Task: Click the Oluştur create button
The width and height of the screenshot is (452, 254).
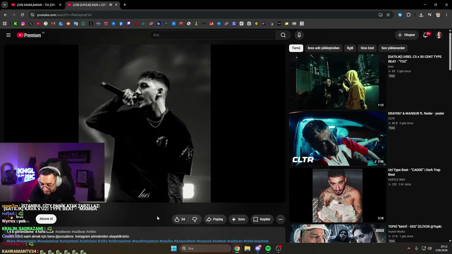Action: point(406,35)
